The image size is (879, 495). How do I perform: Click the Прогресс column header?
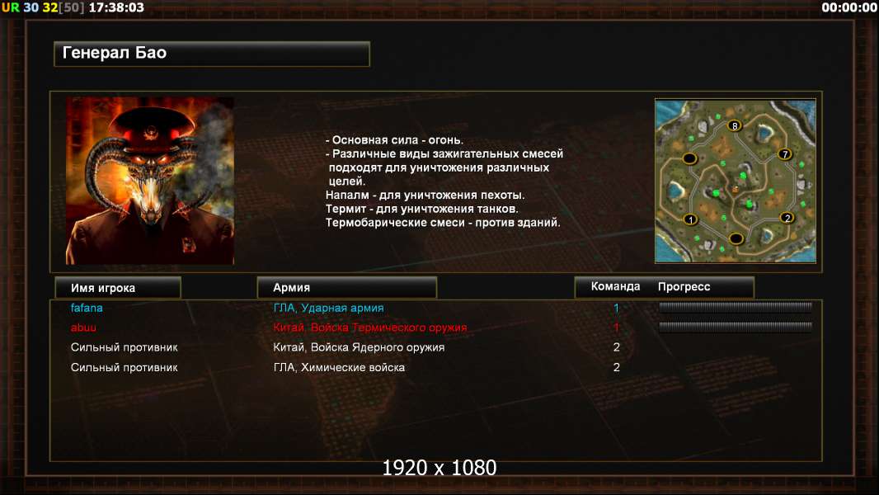tap(684, 286)
